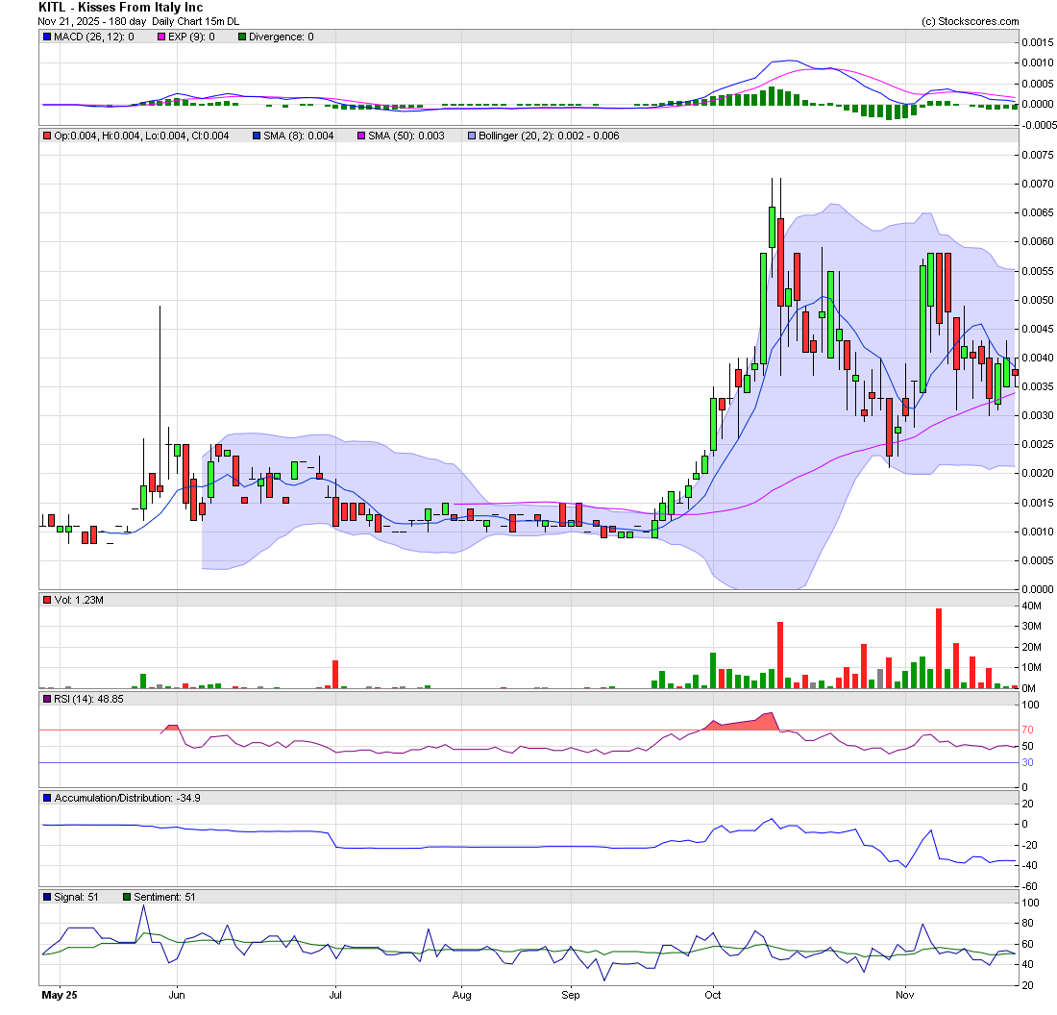Image resolution: width=1057 pixels, height=1015 pixels.
Task: Click the red volume spike bar at July start
Action: click(x=335, y=675)
